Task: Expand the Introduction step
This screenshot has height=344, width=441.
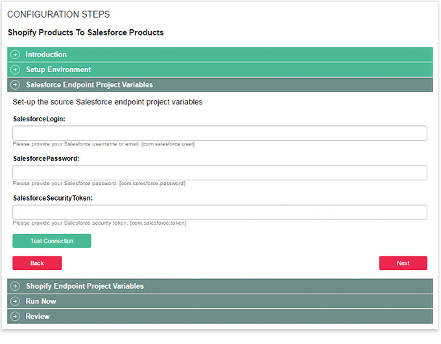Action: 220,55
